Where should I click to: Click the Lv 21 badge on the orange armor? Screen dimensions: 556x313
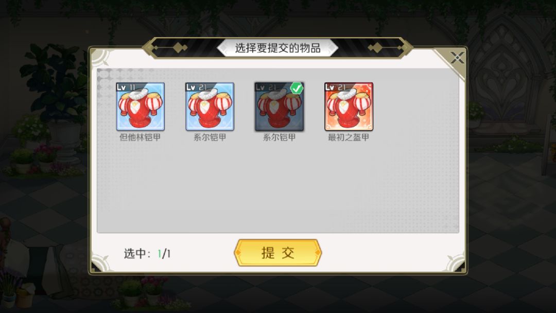[x=335, y=87]
